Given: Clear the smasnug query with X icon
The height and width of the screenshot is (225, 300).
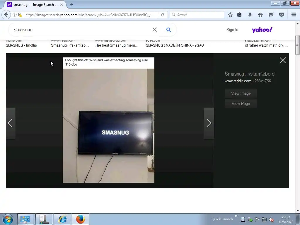Looking at the screenshot, I should [155, 30].
